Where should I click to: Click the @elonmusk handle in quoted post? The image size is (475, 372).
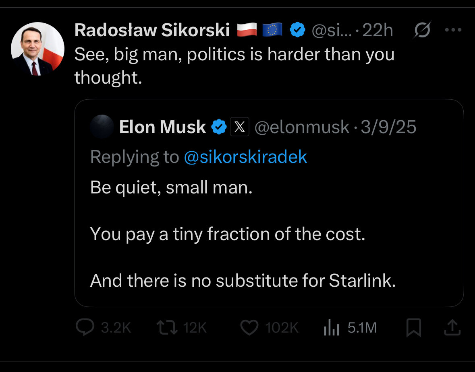pos(302,127)
